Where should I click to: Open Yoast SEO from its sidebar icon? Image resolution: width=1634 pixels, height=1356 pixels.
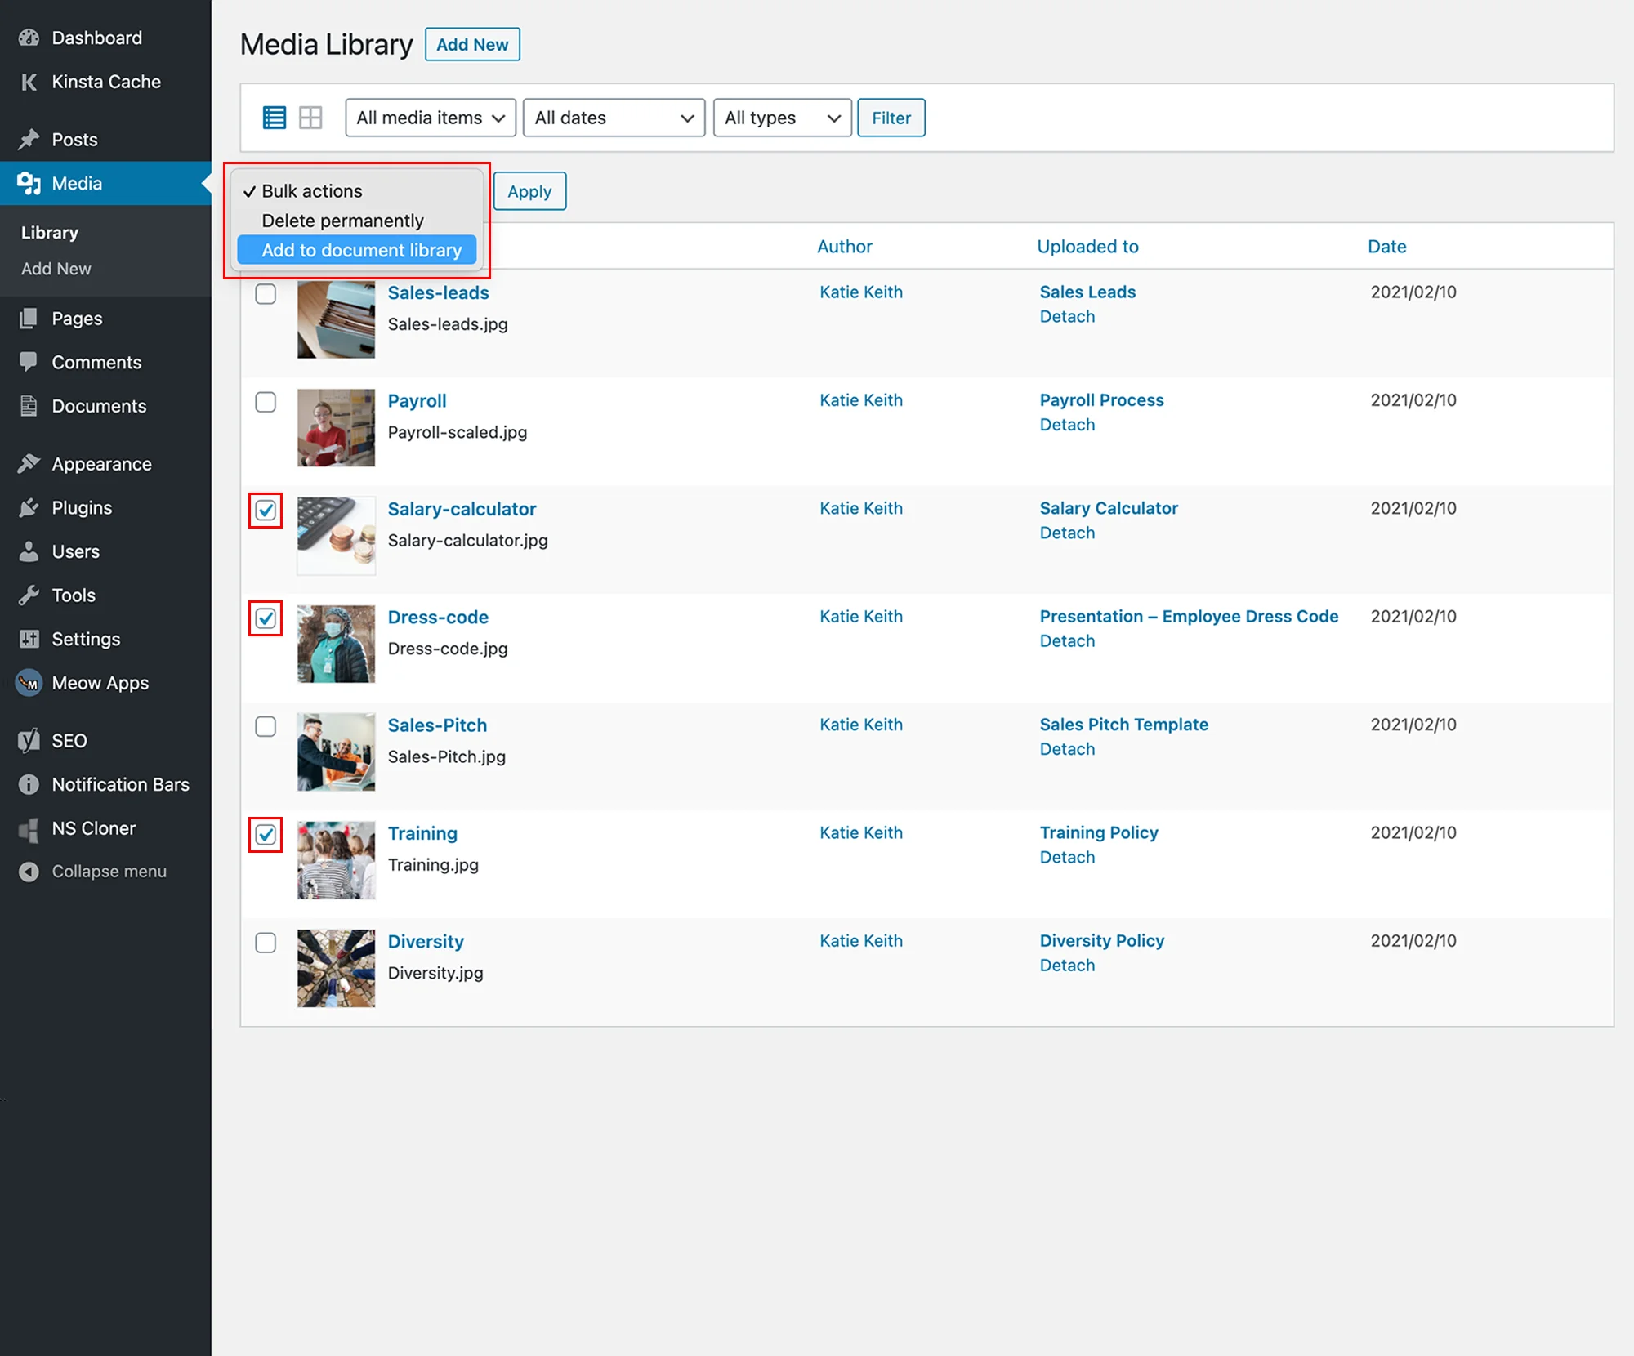click(x=29, y=740)
